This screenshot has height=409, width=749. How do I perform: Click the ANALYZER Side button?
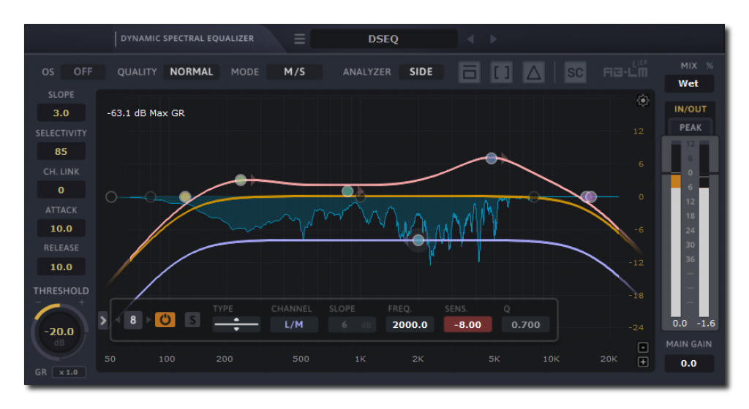421,72
